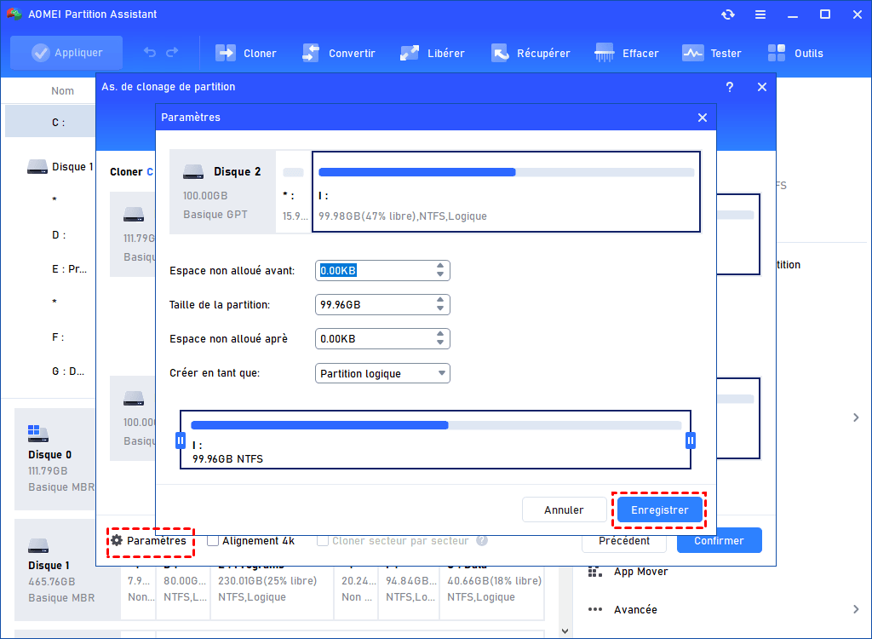Open the Tester tool
This screenshot has width=872, height=639.
click(x=712, y=54)
